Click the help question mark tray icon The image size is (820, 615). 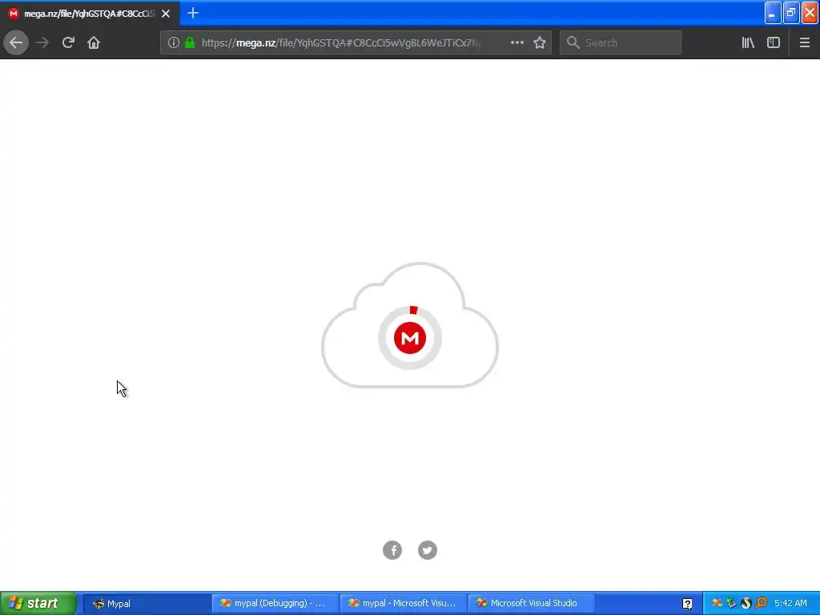click(687, 604)
